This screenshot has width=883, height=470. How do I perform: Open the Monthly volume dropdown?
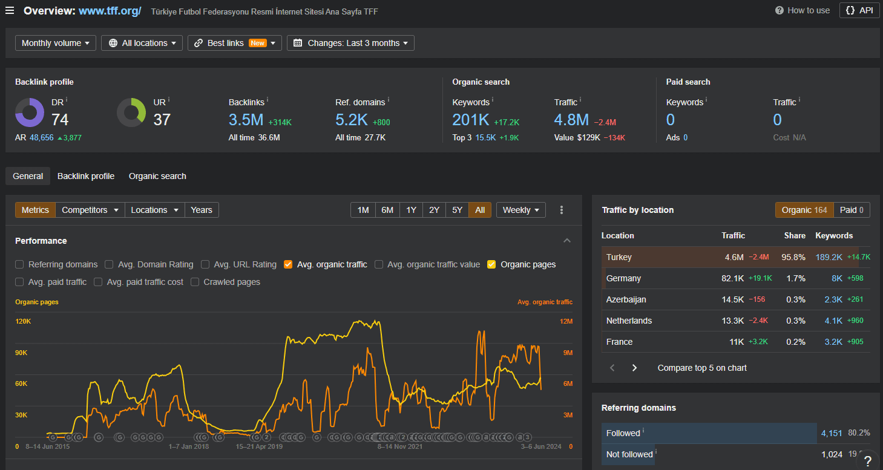coord(56,43)
